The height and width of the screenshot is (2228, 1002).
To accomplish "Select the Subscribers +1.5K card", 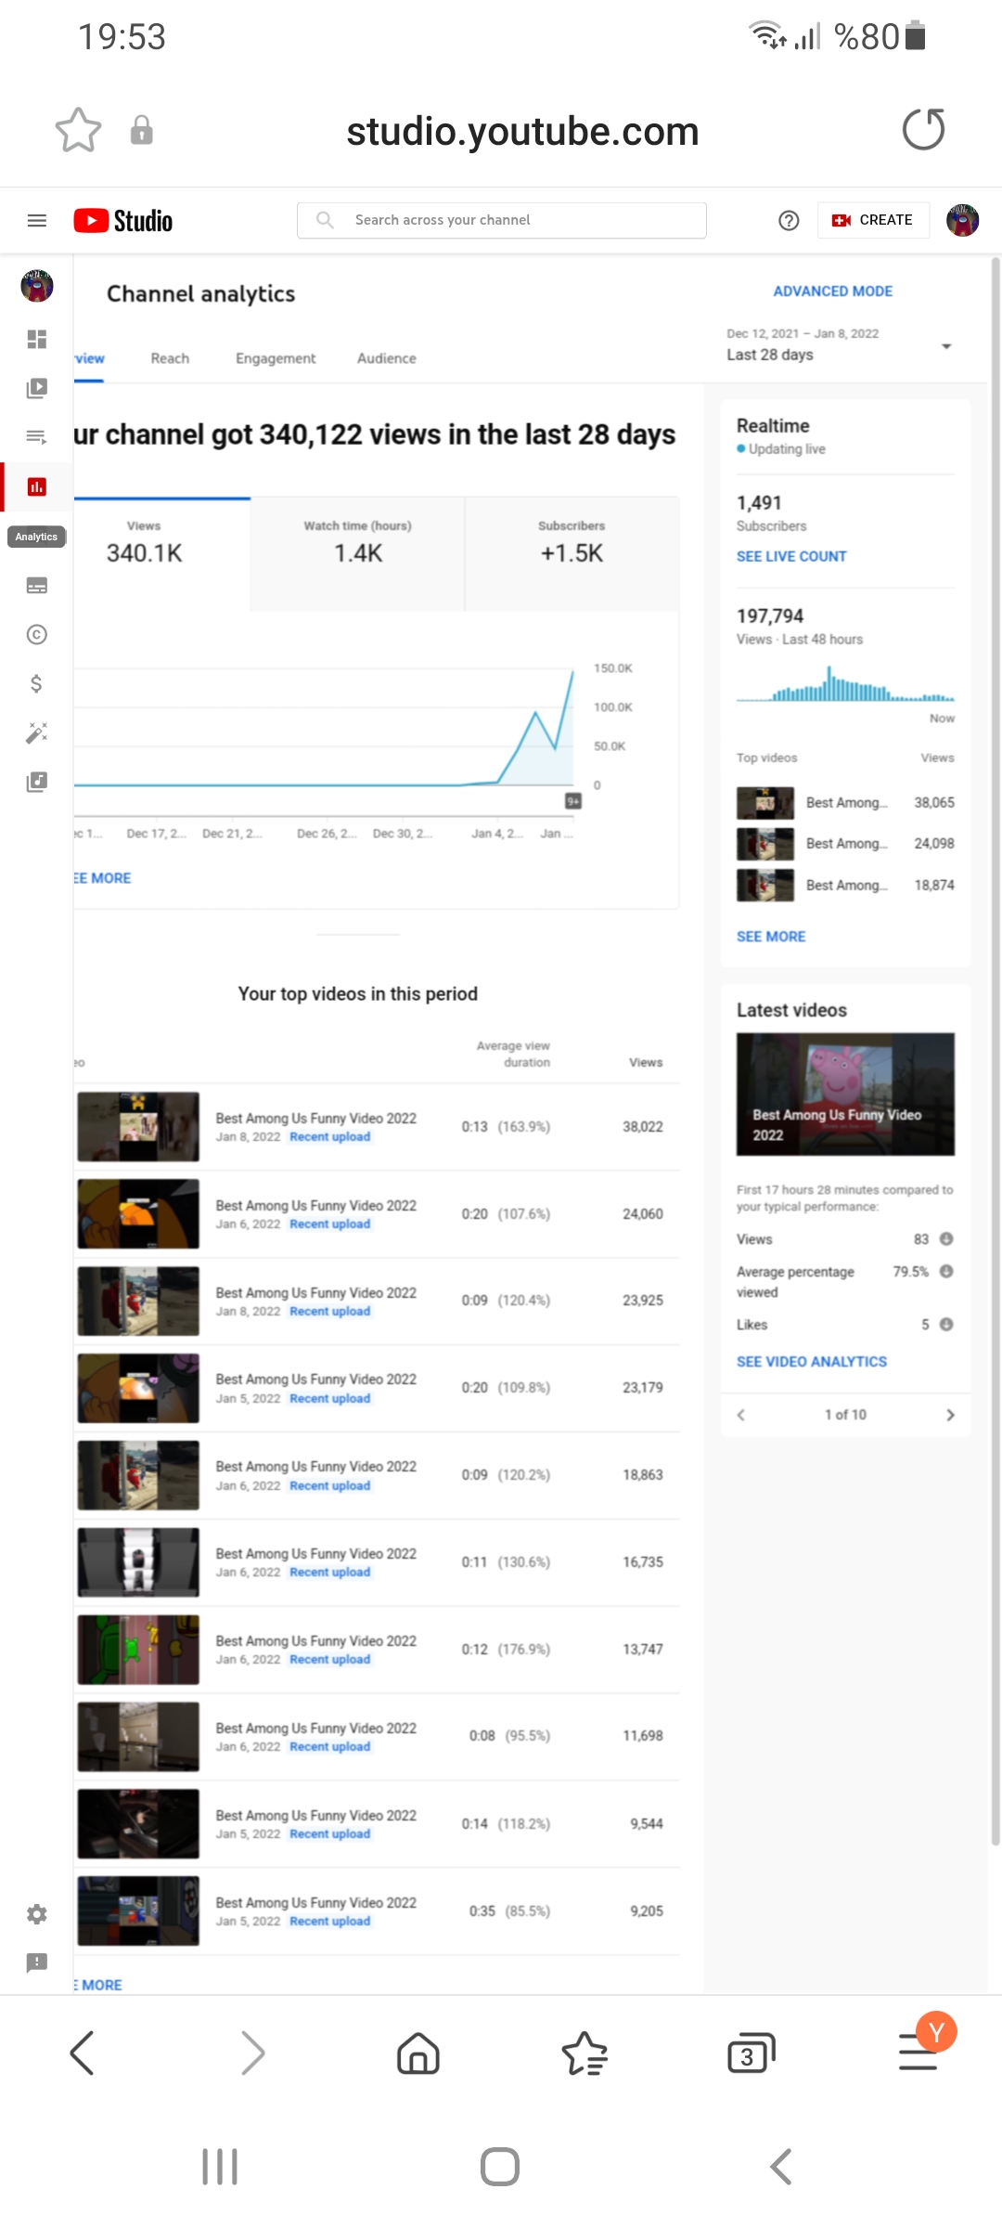I will click(572, 554).
